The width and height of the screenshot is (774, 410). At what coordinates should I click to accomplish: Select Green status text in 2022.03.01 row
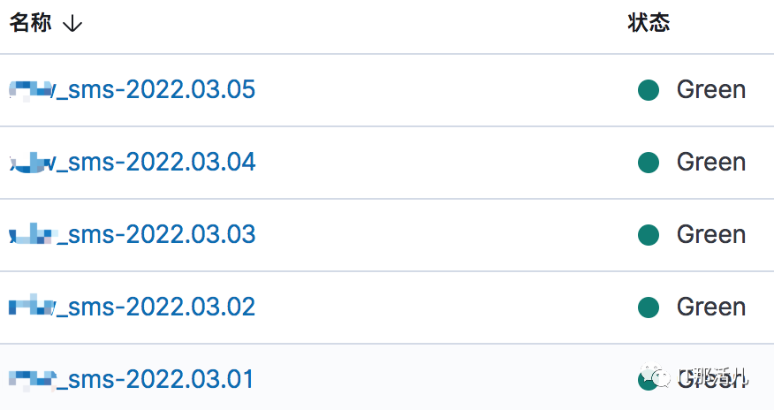click(711, 379)
